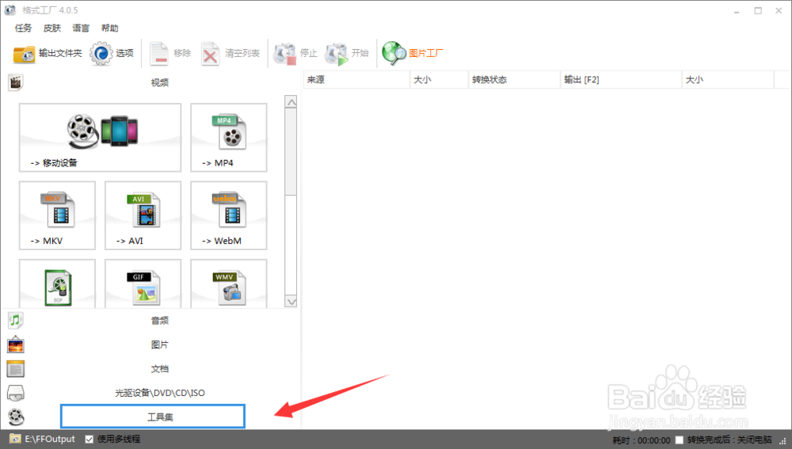Image resolution: width=792 pixels, height=449 pixels.
Task: Minimize the Format Factory window
Action: pyautogui.click(x=737, y=10)
